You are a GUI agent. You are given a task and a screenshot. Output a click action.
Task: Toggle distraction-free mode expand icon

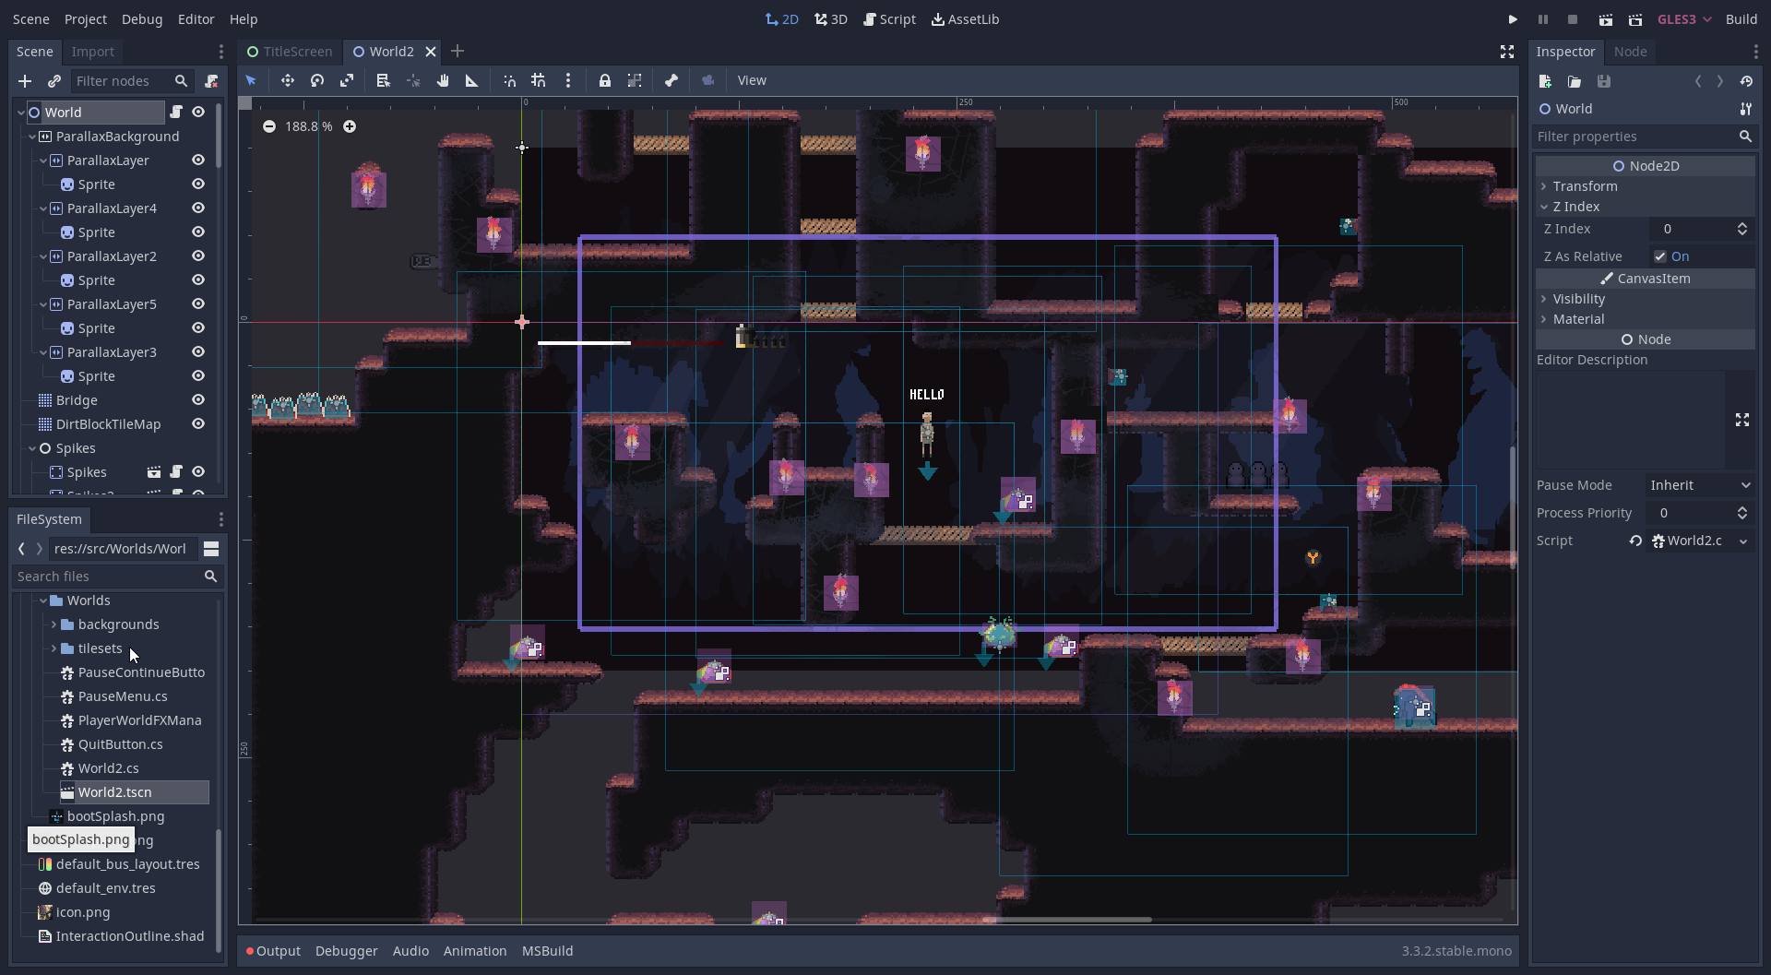pyautogui.click(x=1507, y=52)
